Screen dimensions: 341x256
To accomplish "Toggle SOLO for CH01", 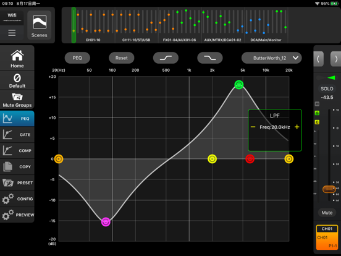I will tap(327, 88).
